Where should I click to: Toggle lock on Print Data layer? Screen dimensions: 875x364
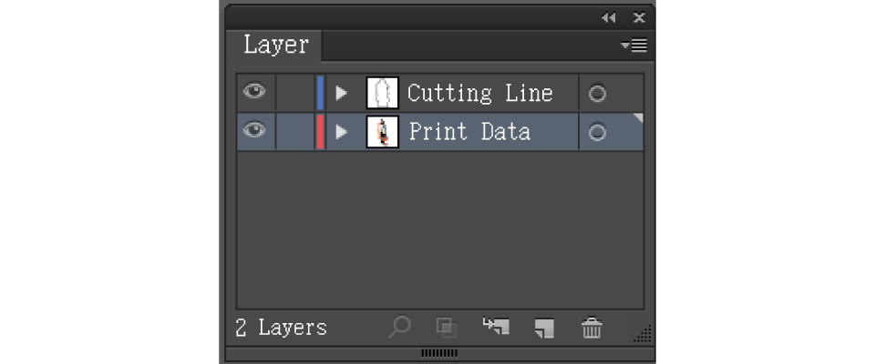coord(293,131)
